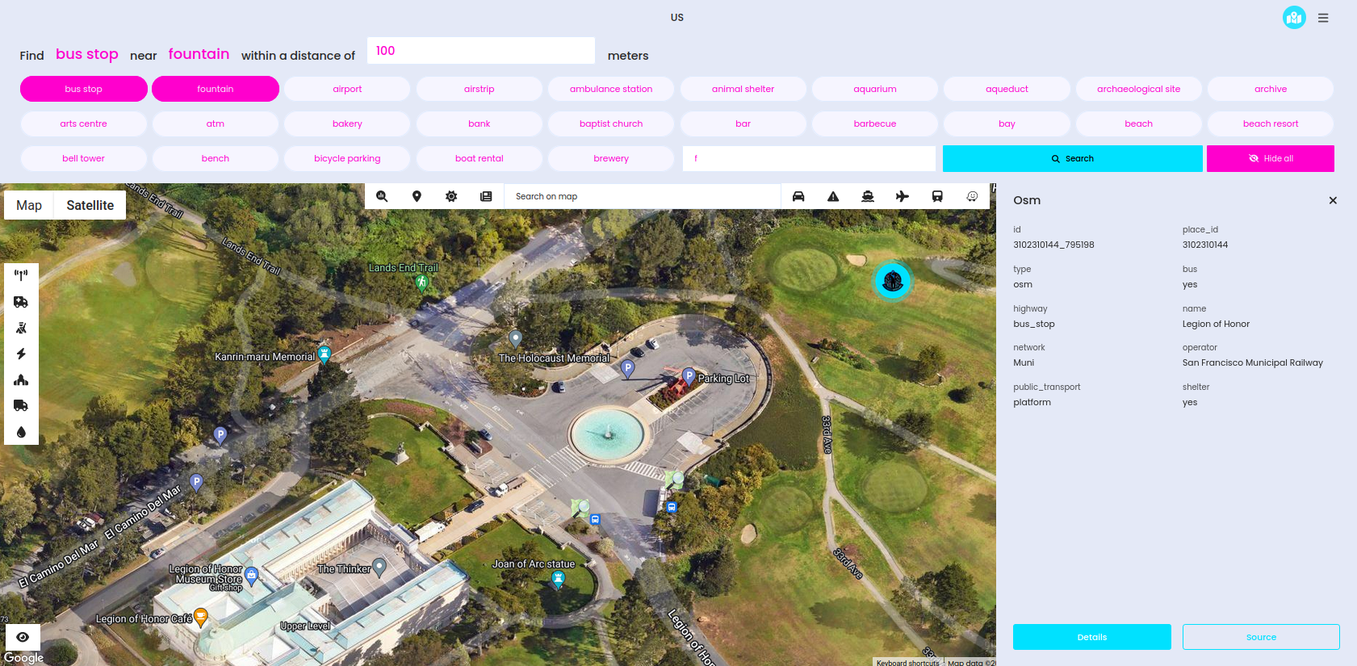Screen dimensions: 1357x666
Task: Open Keyboard shortcuts link on map
Action: [x=908, y=663]
